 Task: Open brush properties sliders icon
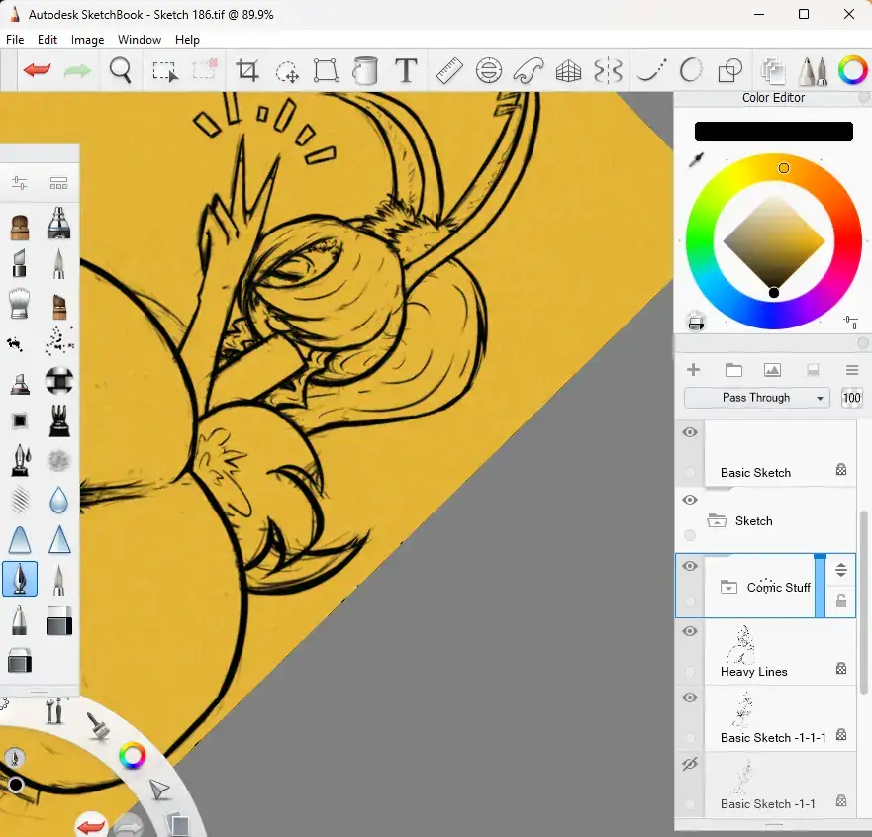(20, 183)
